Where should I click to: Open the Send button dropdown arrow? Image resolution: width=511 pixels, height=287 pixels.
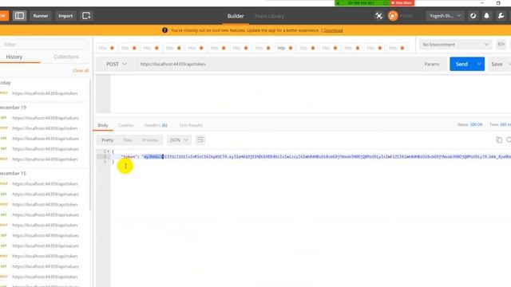479,64
